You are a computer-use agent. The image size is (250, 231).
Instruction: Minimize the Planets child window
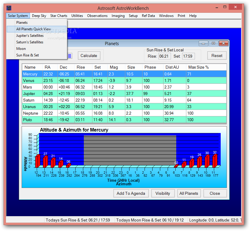pos(203,43)
